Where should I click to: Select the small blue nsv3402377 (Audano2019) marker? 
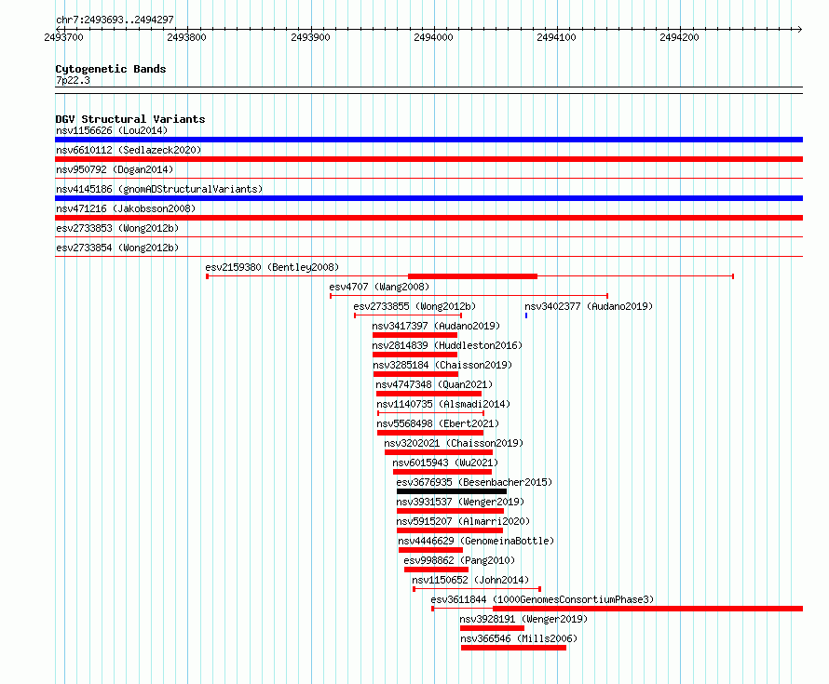click(526, 315)
